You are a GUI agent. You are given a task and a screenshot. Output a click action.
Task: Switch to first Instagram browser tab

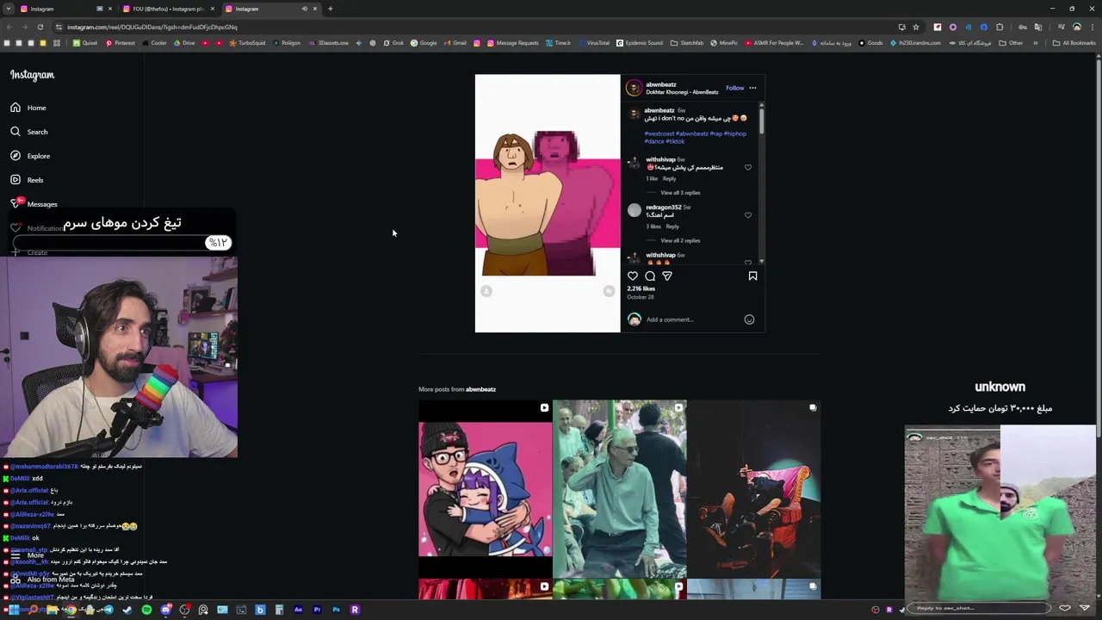tap(56, 9)
